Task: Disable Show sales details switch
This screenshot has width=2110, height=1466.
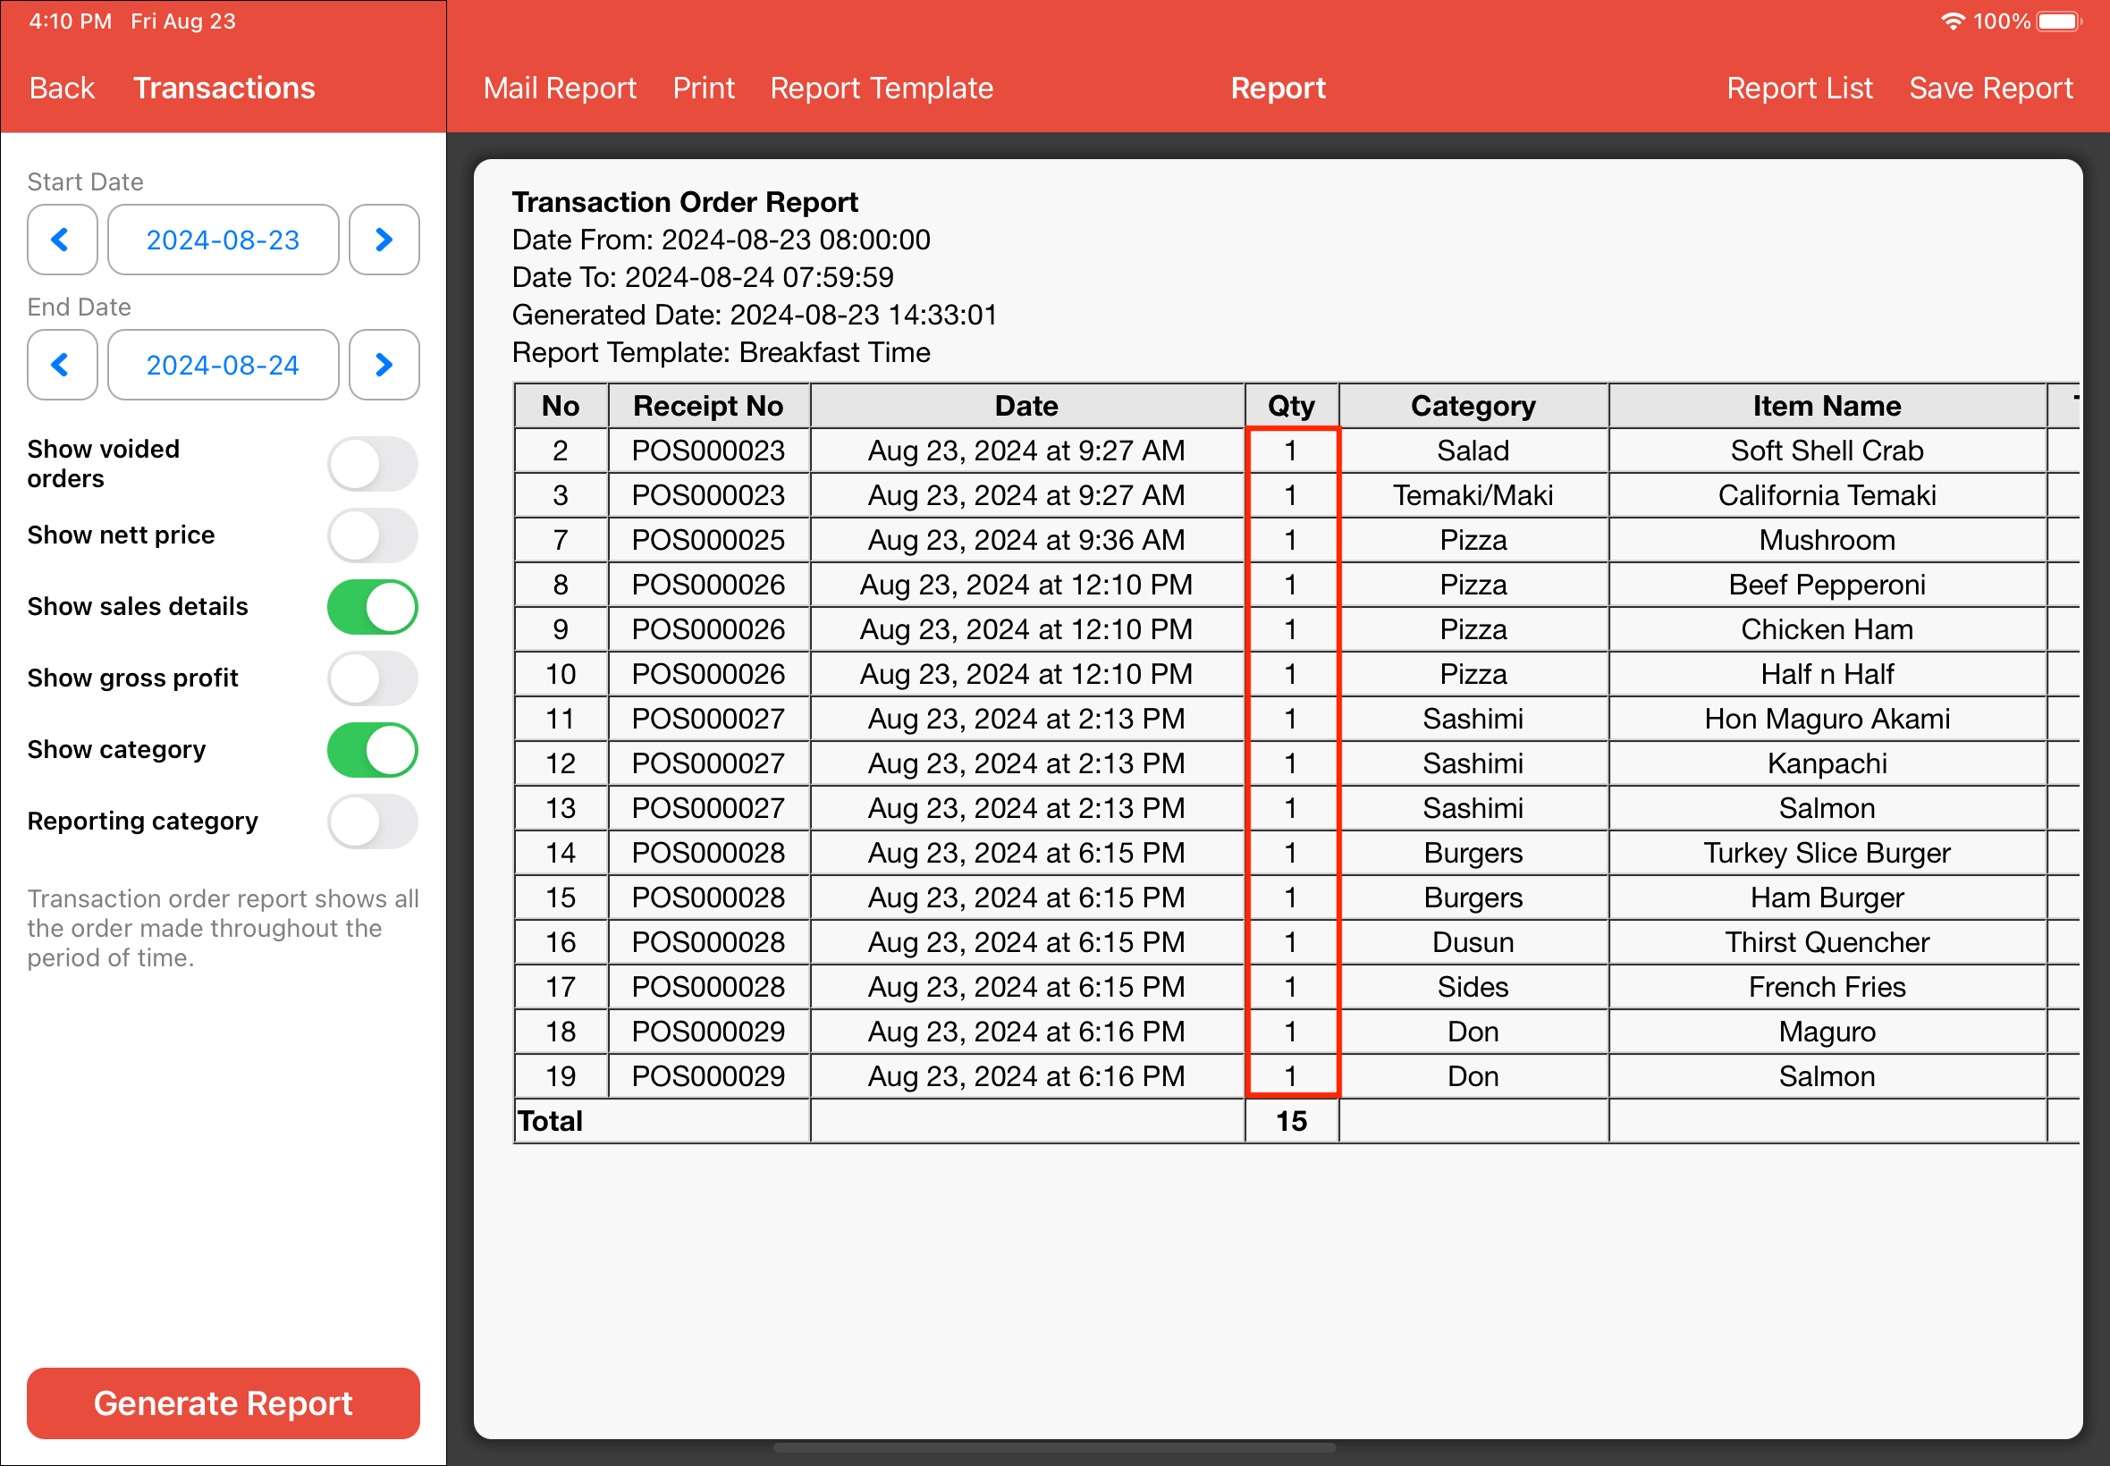Action: (372, 607)
